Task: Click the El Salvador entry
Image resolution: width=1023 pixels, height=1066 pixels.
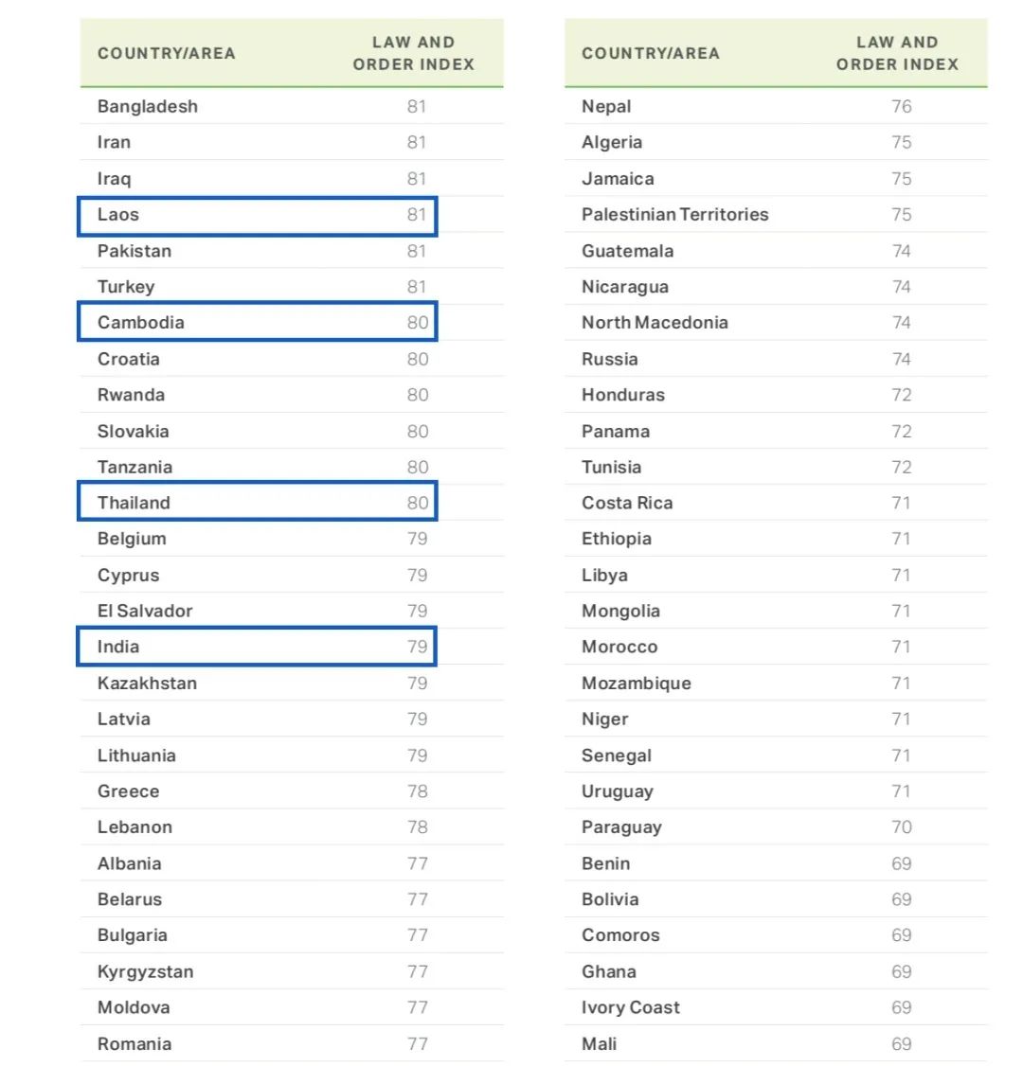Action: tap(145, 611)
